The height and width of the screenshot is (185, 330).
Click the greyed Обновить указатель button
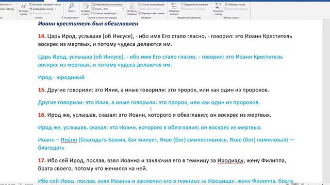pyautogui.click(x=193, y=9)
